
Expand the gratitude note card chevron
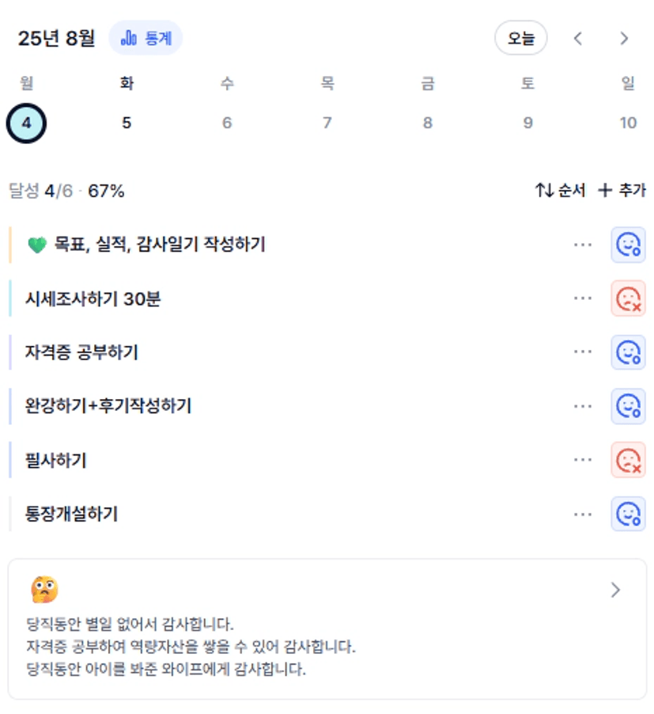pyautogui.click(x=615, y=590)
